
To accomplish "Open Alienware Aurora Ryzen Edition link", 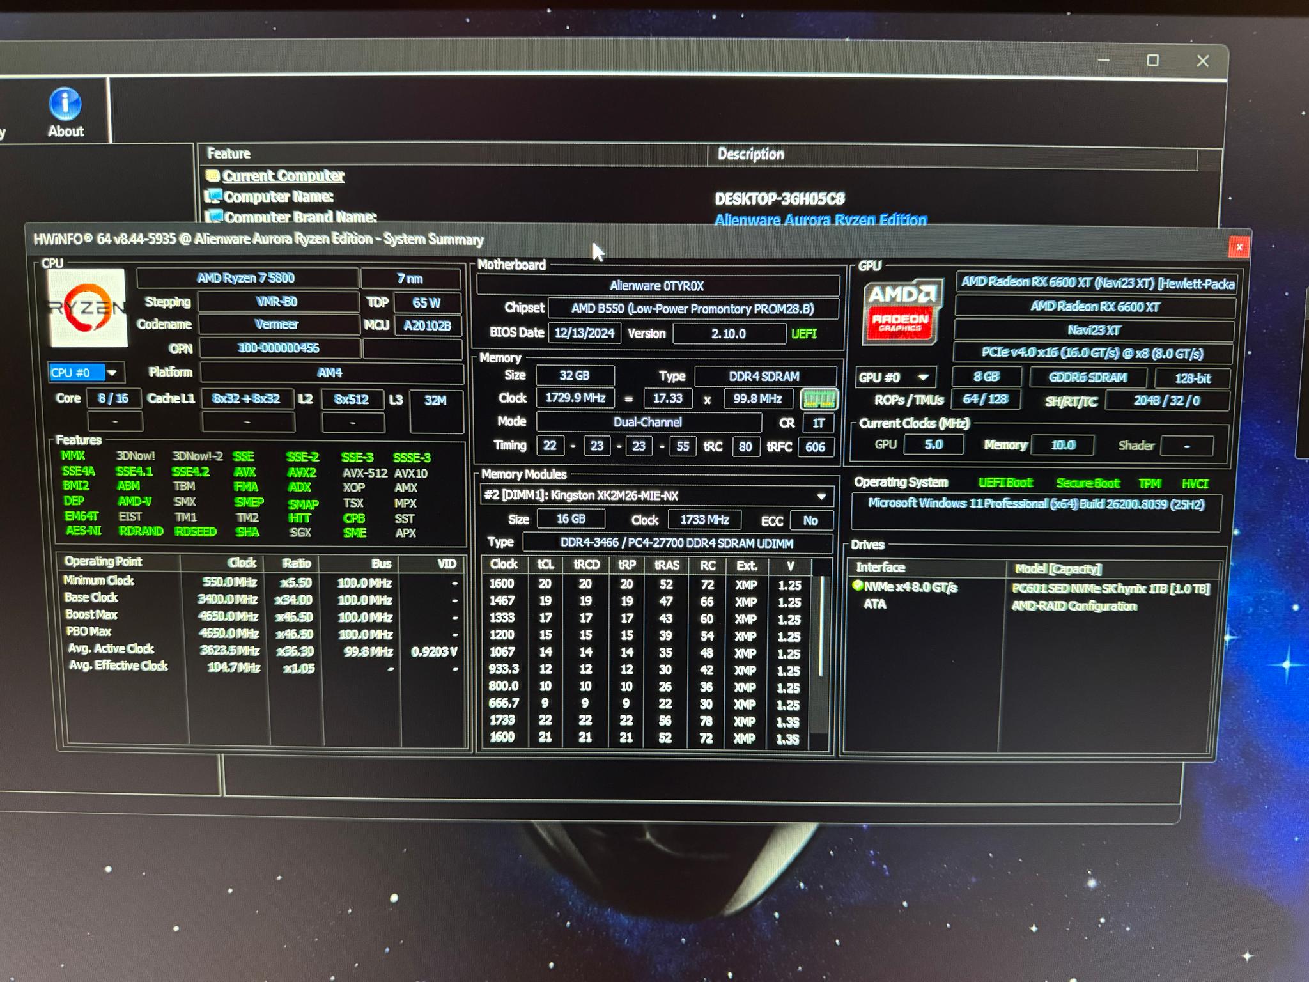I will (821, 220).
